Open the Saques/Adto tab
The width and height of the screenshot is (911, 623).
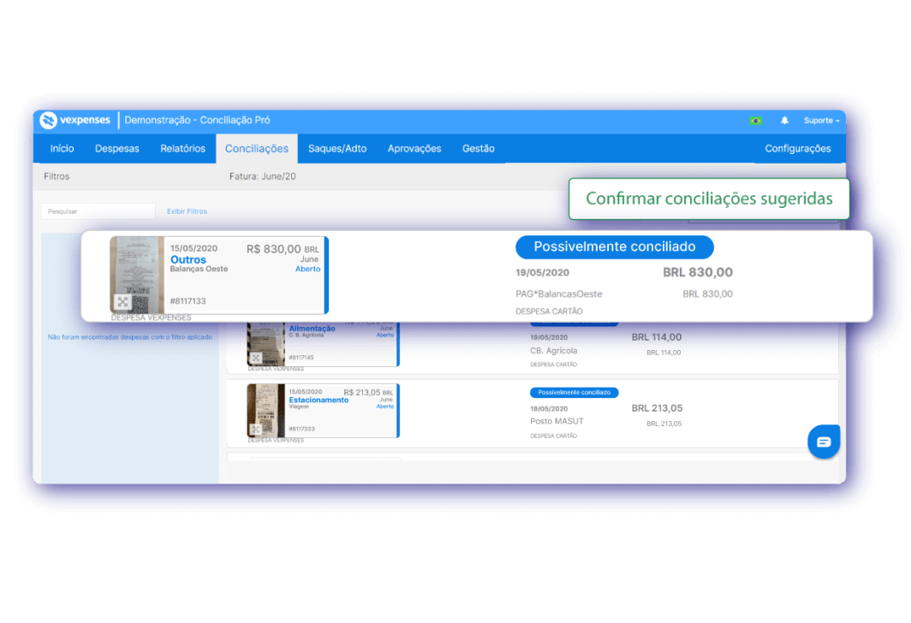[337, 149]
